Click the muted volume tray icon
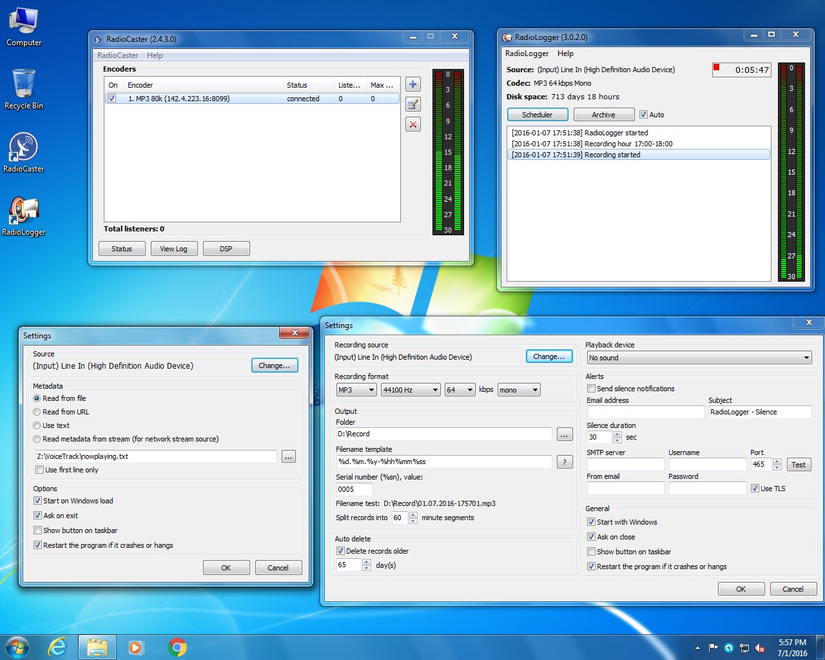 click(x=761, y=648)
